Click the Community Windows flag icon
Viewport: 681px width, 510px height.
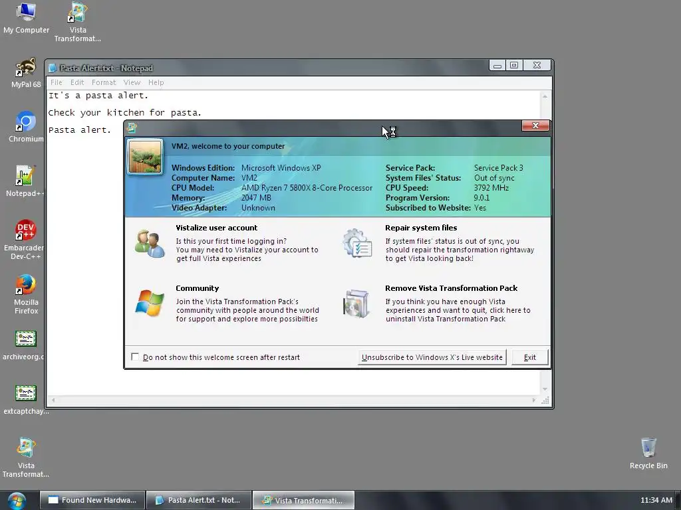click(150, 303)
